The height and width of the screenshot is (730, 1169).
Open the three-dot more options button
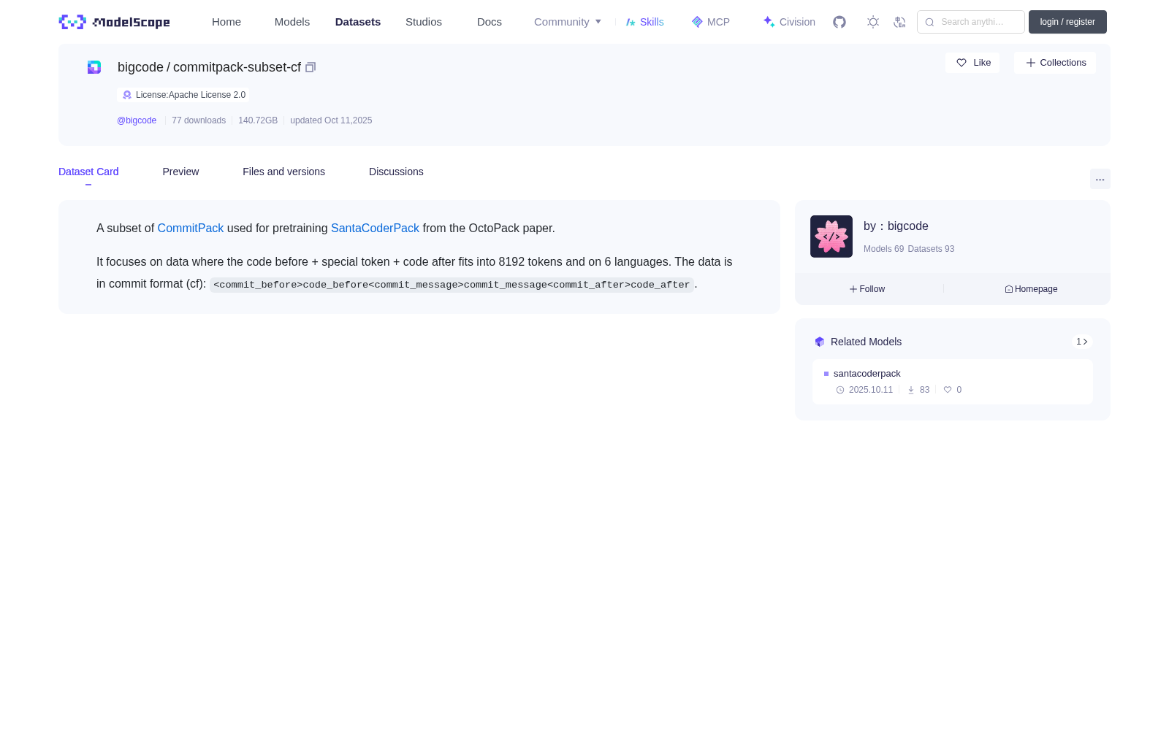1100,179
